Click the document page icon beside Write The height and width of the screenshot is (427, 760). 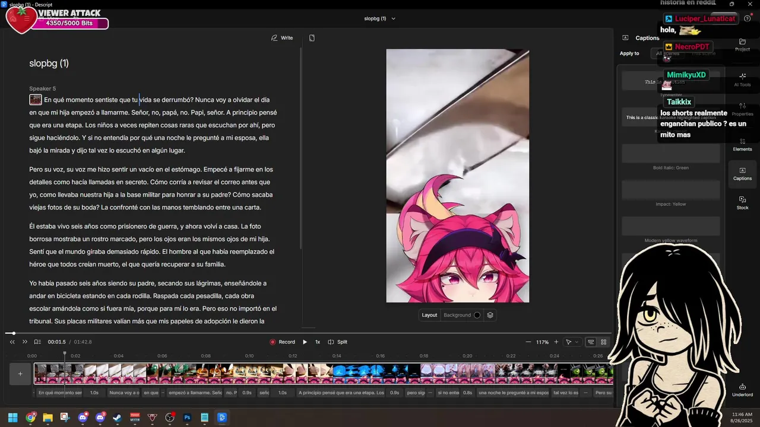[x=312, y=38]
